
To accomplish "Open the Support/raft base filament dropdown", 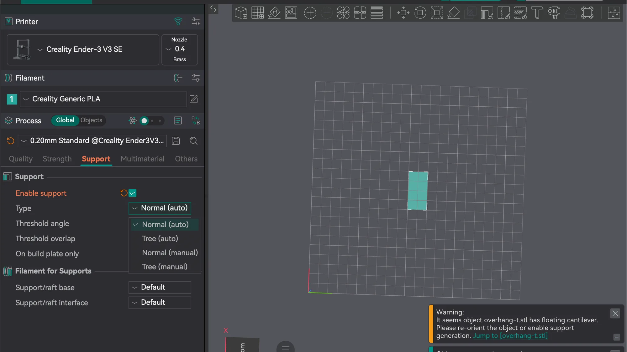I will [x=160, y=287].
